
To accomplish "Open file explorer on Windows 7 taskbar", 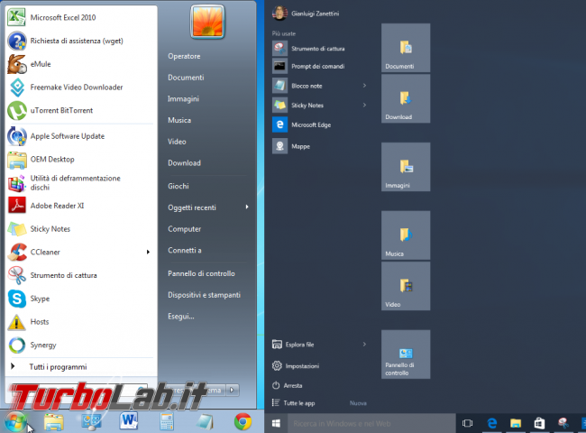I will [x=53, y=422].
